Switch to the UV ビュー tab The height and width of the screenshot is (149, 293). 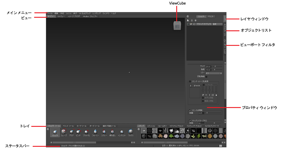coord(61,17)
